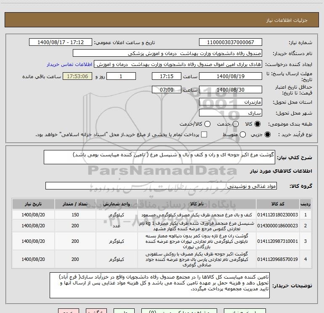Click the need date in row 1
Screen dimensions: 324x313
point(33,215)
